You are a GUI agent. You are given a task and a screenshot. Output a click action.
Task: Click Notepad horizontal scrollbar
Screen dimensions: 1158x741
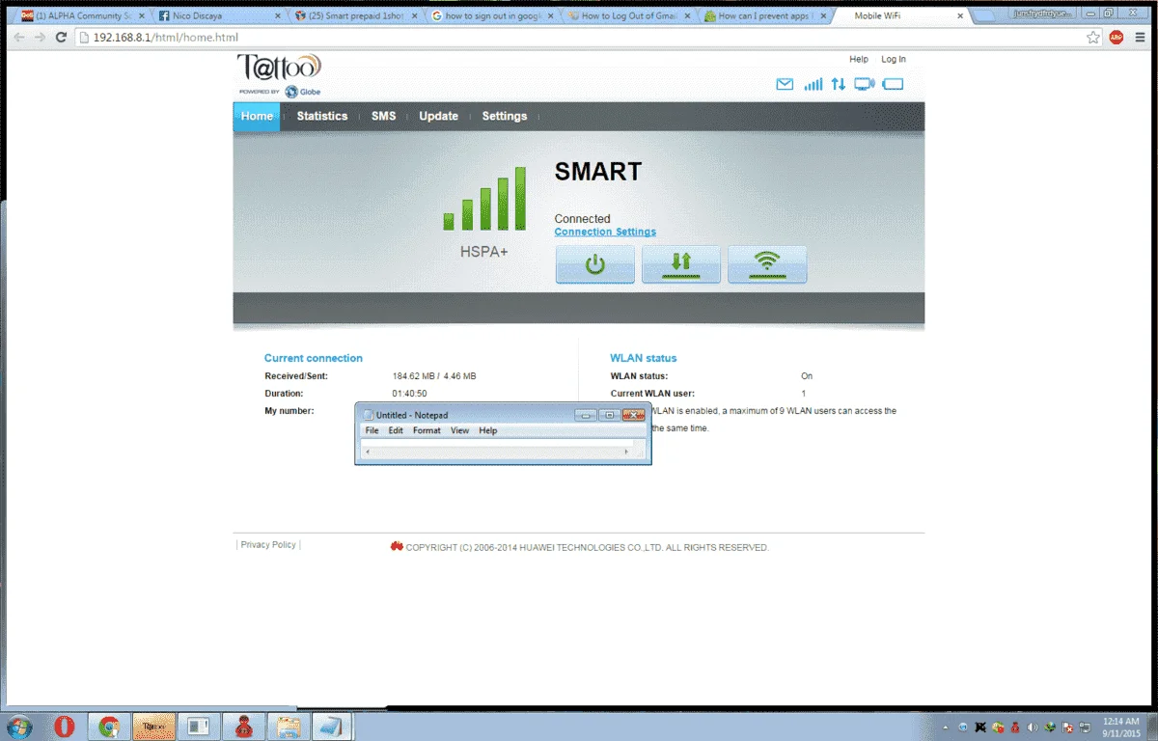click(498, 452)
